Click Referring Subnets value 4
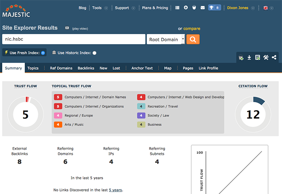 [x=157, y=162]
